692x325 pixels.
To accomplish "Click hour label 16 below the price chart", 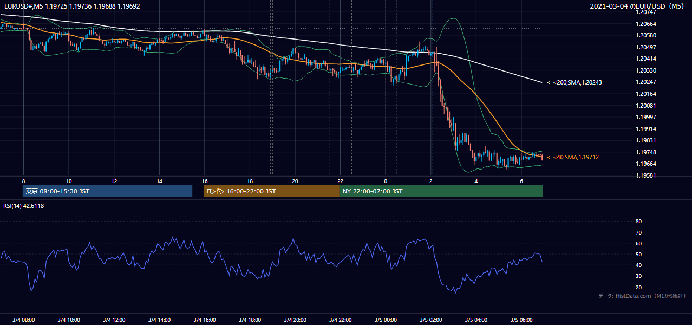I will tap(204, 181).
